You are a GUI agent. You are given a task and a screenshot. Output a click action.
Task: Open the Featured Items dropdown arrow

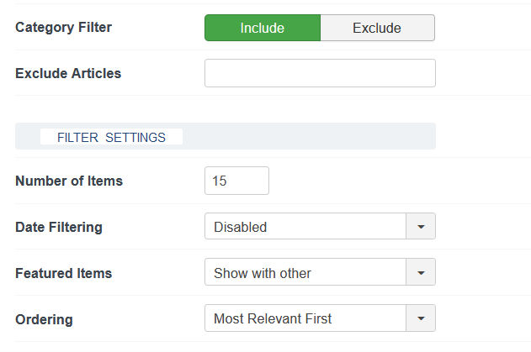(421, 273)
